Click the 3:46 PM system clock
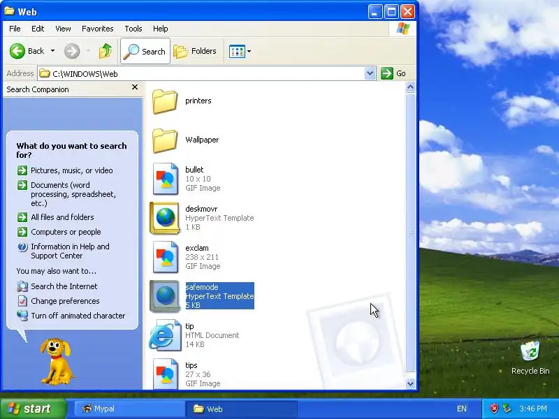This screenshot has height=419, width=559. [x=533, y=409]
